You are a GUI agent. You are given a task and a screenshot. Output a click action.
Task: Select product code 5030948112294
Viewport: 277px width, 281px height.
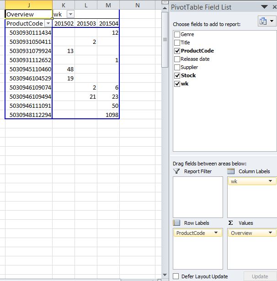[29, 115]
